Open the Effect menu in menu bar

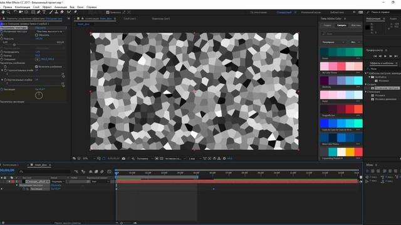point(46,7)
